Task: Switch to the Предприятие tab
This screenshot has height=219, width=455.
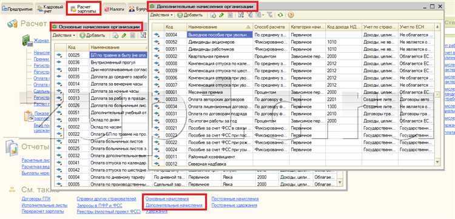Action: pyautogui.click(x=17, y=9)
